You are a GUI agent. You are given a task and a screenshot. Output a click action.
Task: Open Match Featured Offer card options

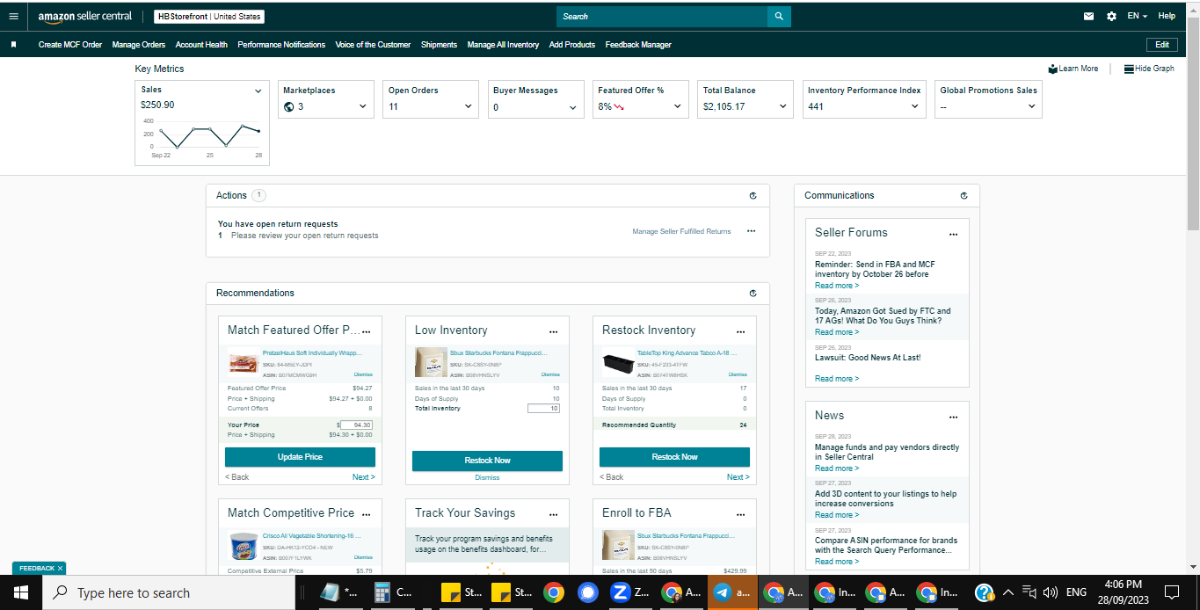tap(367, 332)
